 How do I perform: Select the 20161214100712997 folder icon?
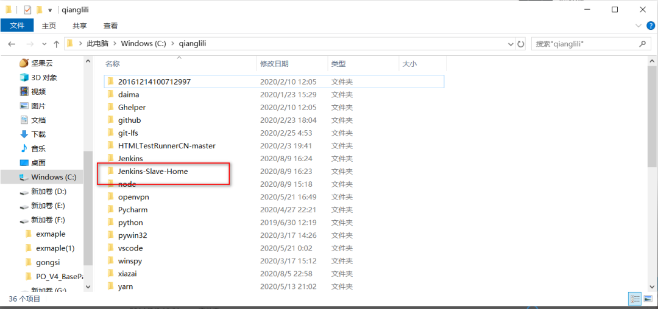pos(111,82)
